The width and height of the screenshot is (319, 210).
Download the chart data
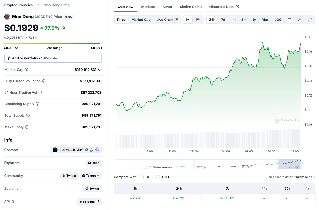click(x=300, y=20)
